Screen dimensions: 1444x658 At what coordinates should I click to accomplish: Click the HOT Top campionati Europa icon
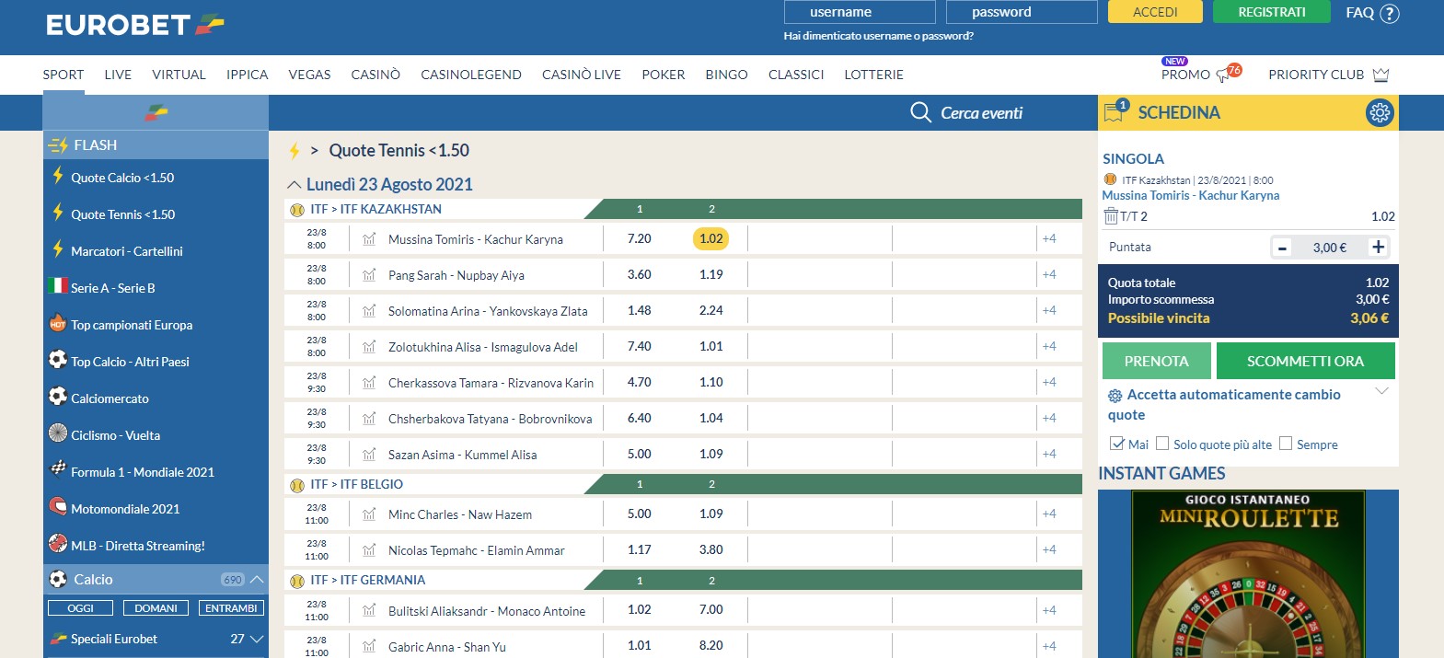tap(58, 324)
